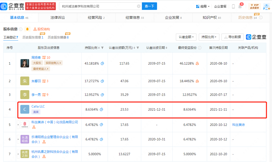The height and width of the screenshot is (162, 272).
Task: Click equity structure icon under 科丝美诗(中国)
Action: pyautogui.click(x=34, y=127)
